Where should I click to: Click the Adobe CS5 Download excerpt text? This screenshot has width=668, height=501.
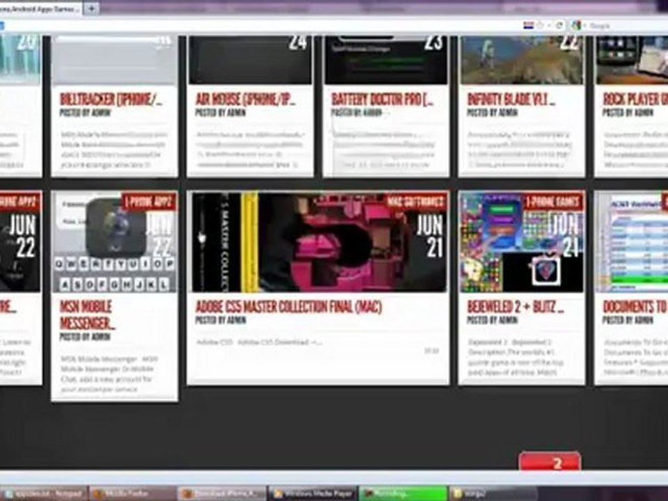259,342
